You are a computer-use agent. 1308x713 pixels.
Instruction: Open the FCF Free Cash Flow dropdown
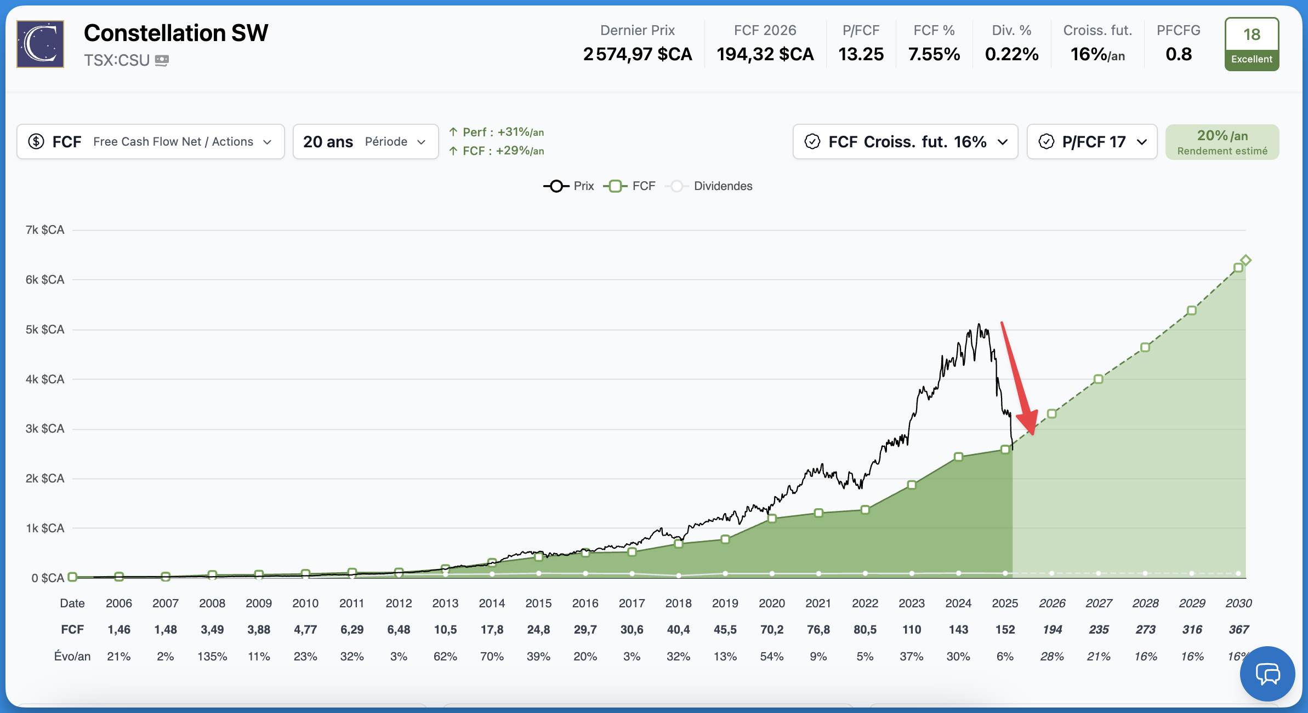pos(151,142)
